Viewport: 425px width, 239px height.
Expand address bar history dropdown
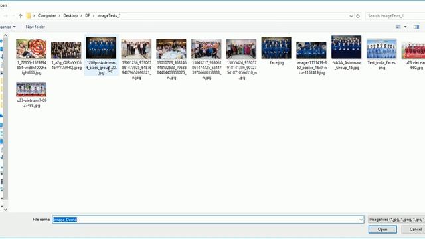tap(351, 16)
